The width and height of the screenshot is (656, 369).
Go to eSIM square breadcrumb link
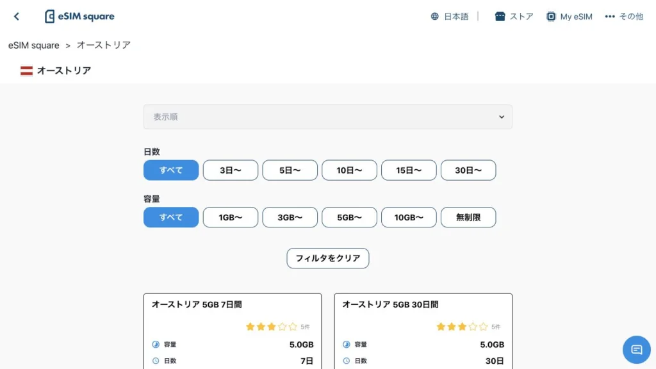click(34, 45)
